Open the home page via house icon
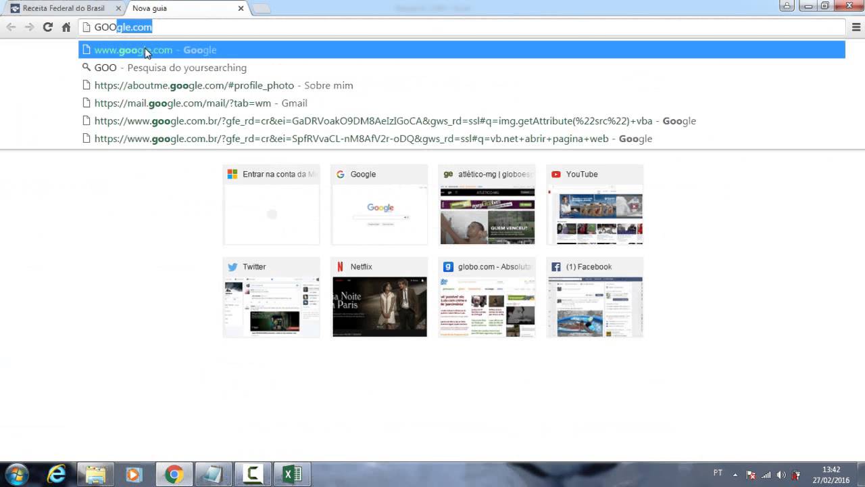This screenshot has height=487, width=865. tap(66, 27)
